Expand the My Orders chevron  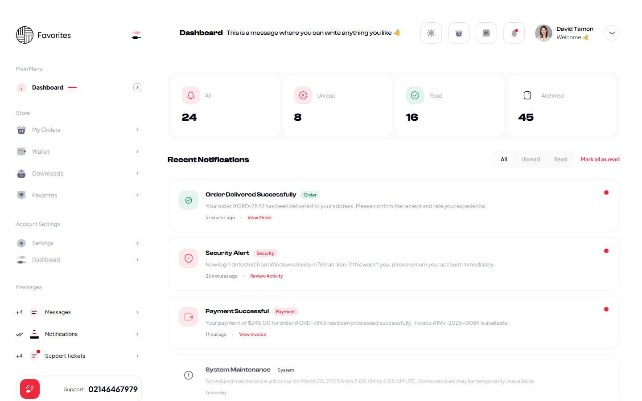point(137,130)
